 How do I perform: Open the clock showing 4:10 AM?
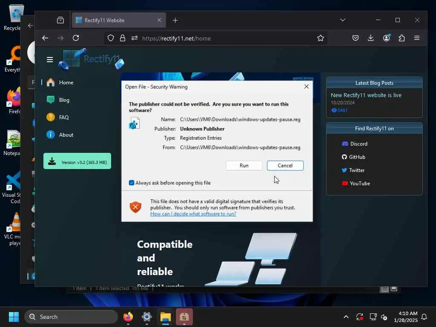[x=405, y=317]
